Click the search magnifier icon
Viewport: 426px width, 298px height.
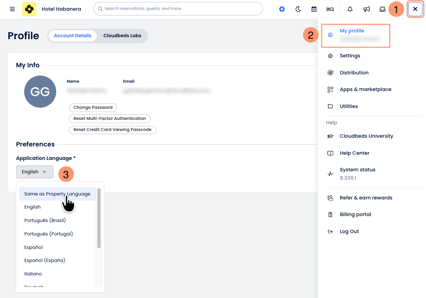pos(100,9)
